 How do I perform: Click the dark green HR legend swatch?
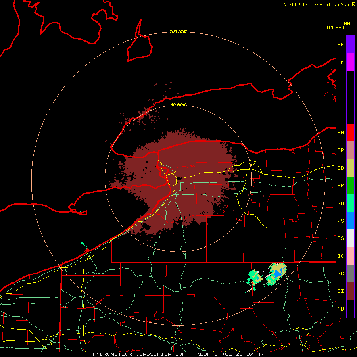(350, 186)
